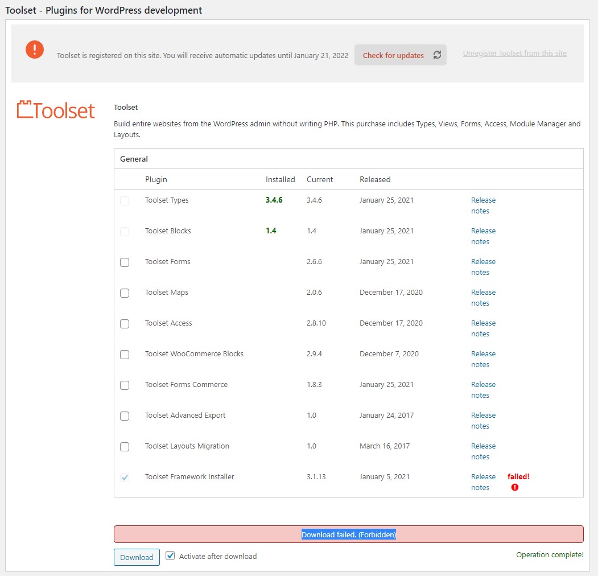The image size is (598, 576).
Task: Check Toolset Layouts Migration checkbox
Action: [x=125, y=447]
